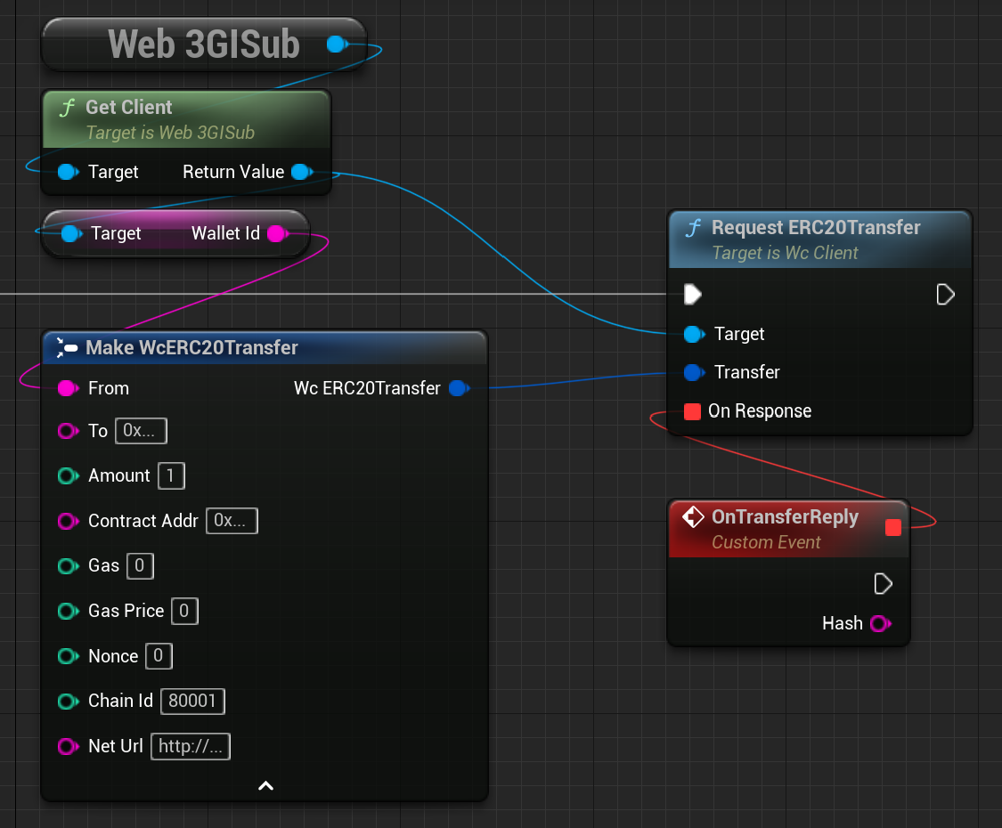
Task: Collapse hidden pins with the chevron arrow
Action: [x=265, y=785]
